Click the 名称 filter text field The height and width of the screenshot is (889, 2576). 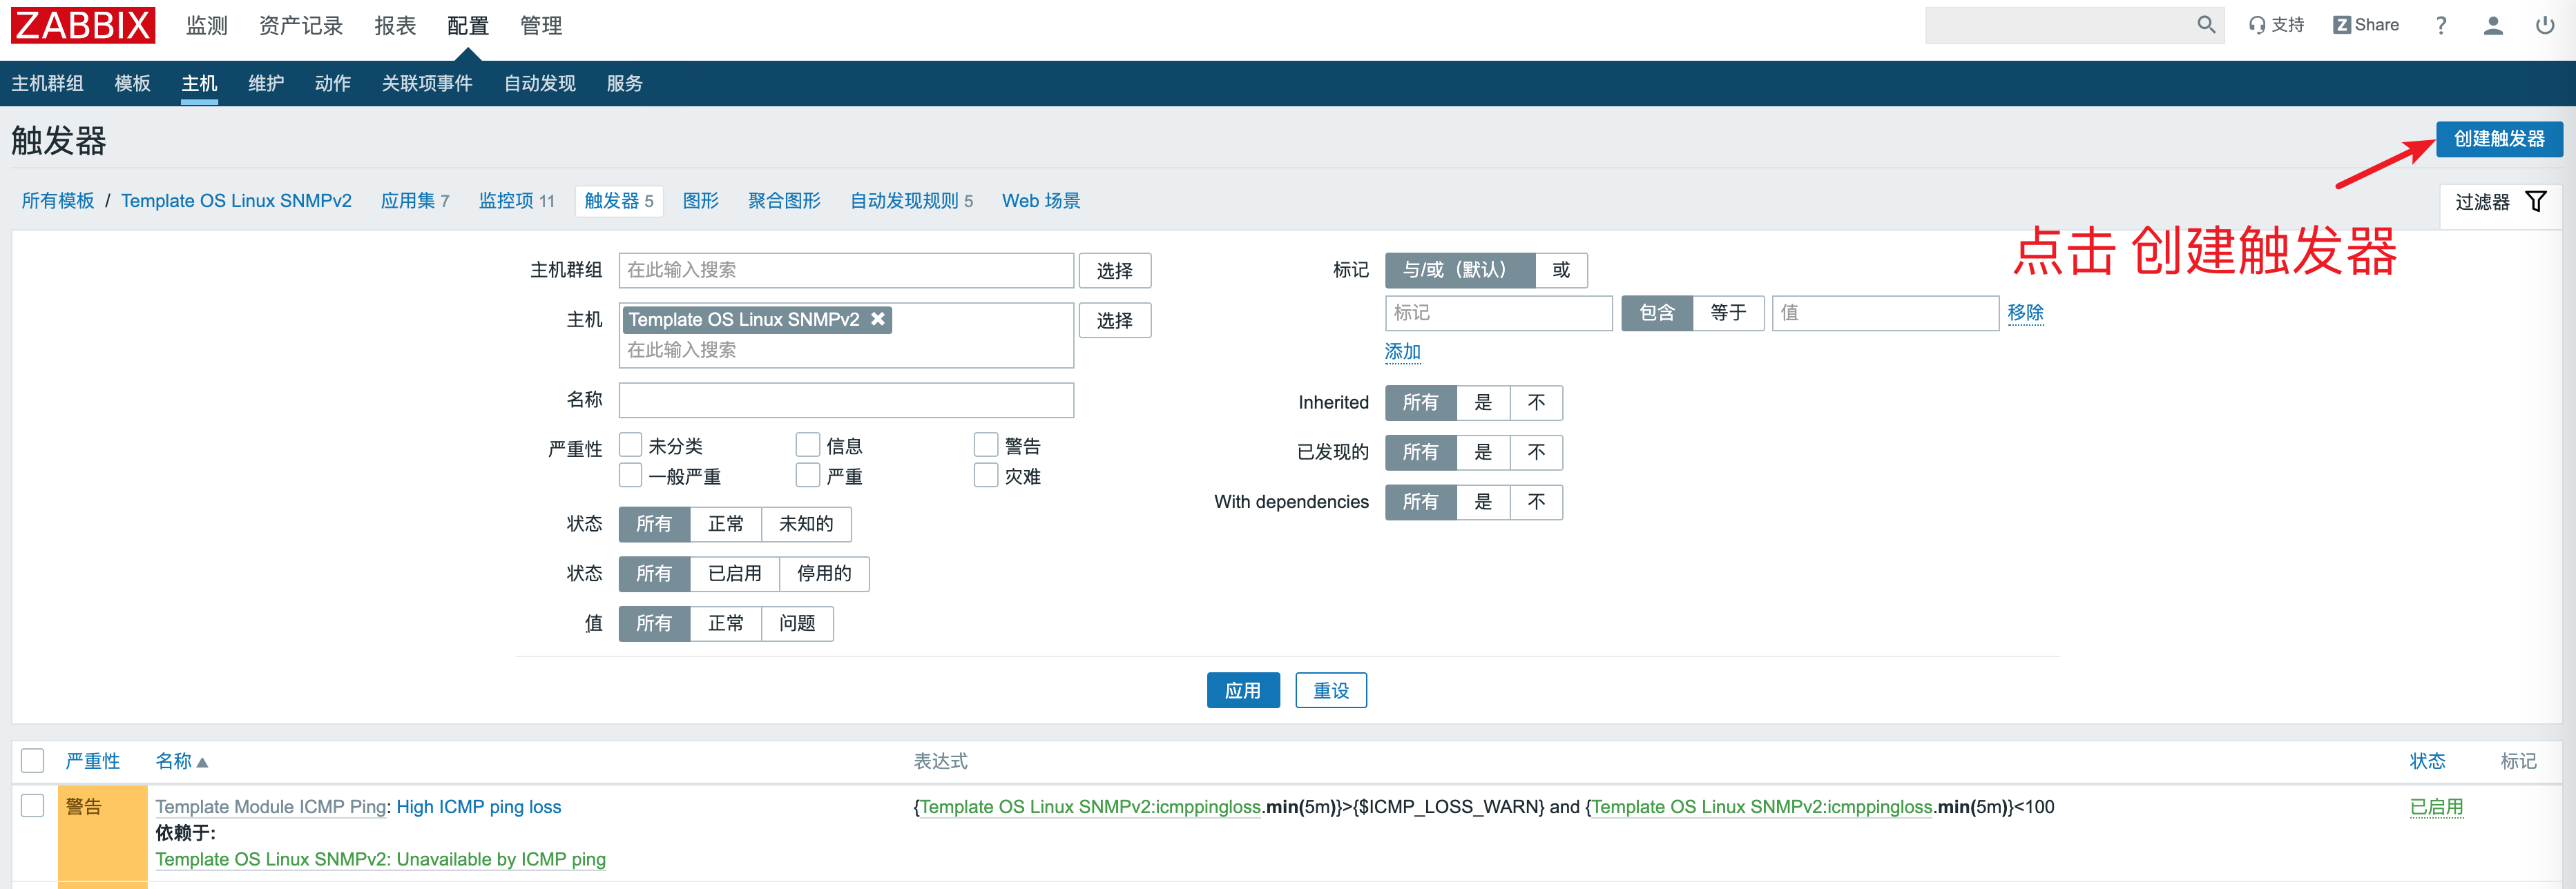(x=846, y=400)
